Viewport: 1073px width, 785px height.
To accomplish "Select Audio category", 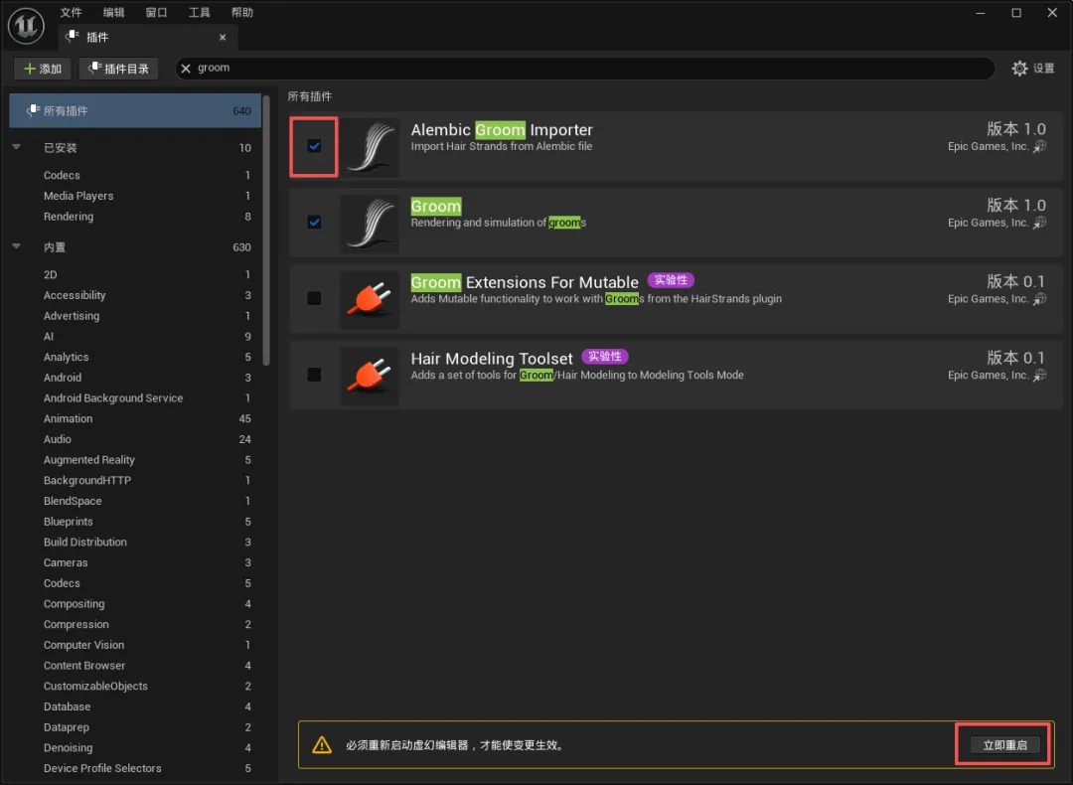I will click(135, 438).
